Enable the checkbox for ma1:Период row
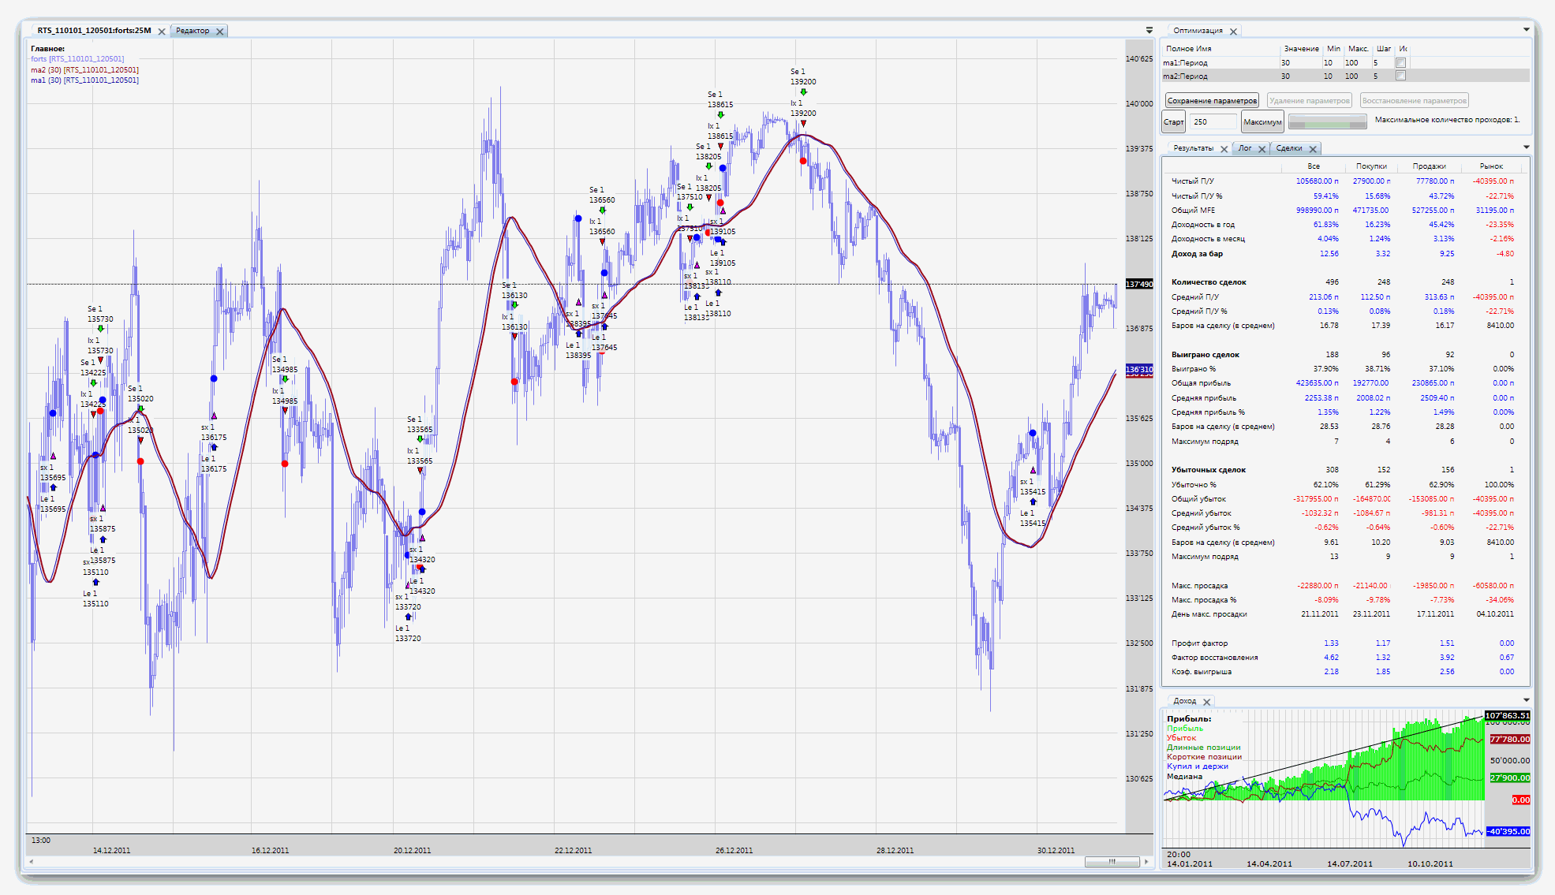 pos(1400,63)
